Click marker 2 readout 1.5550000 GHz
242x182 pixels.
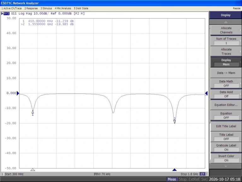pos(40,24)
